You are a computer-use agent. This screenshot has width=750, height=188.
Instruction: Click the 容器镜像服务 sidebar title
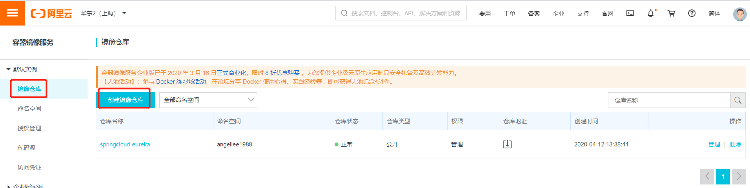tap(33, 42)
